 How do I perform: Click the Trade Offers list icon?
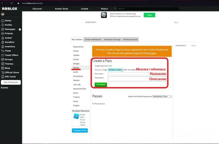[x=3, y=55]
